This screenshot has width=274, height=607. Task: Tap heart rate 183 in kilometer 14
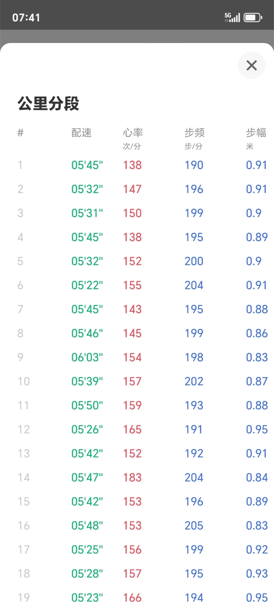click(132, 477)
